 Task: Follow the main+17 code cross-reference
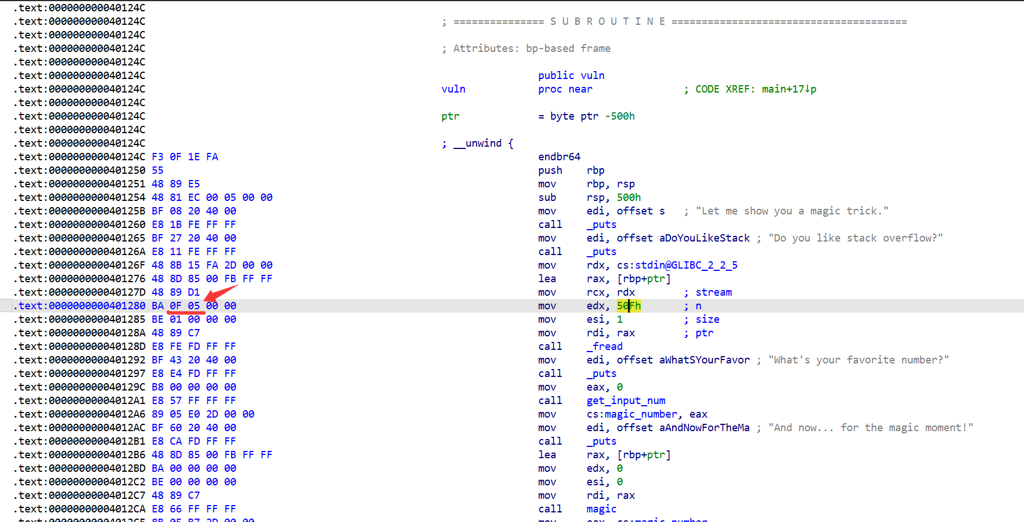coord(788,89)
